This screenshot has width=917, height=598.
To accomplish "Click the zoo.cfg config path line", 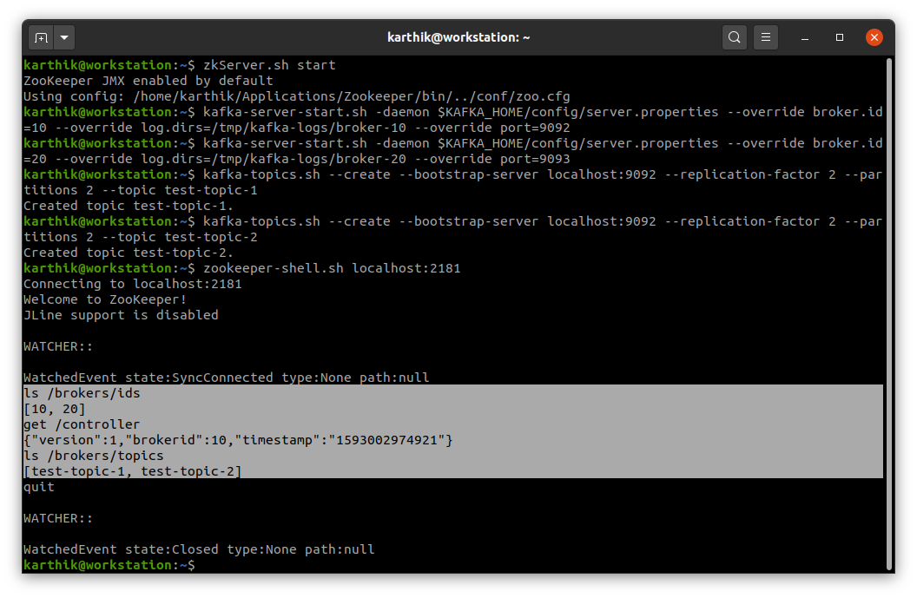I will point(296,96).
